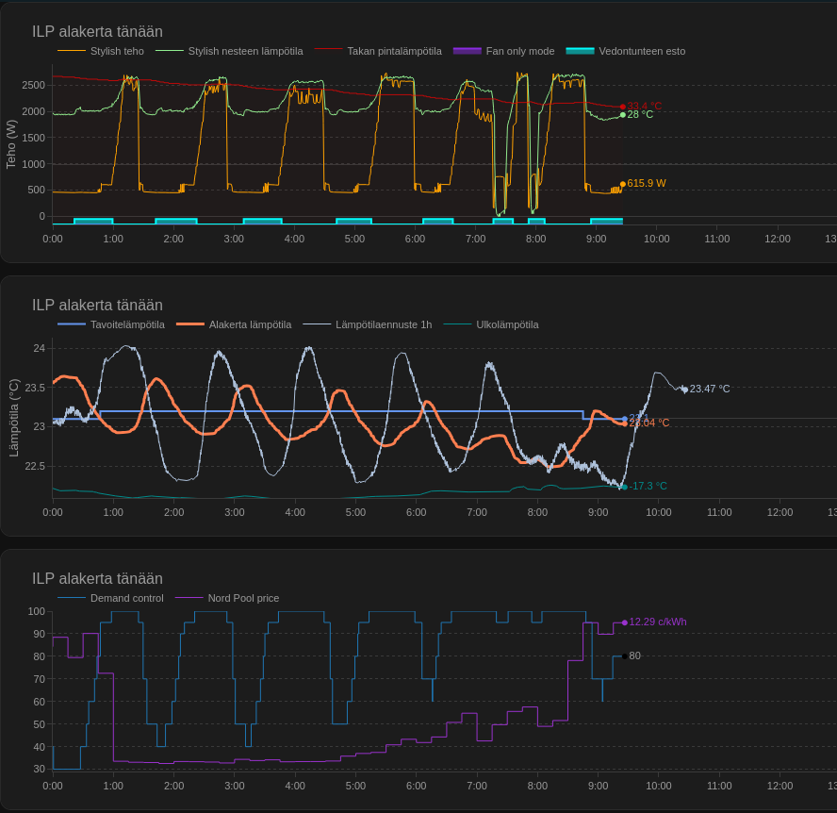Click the Demand control value label 80
The image size is (837, 813).
(634, 655)
